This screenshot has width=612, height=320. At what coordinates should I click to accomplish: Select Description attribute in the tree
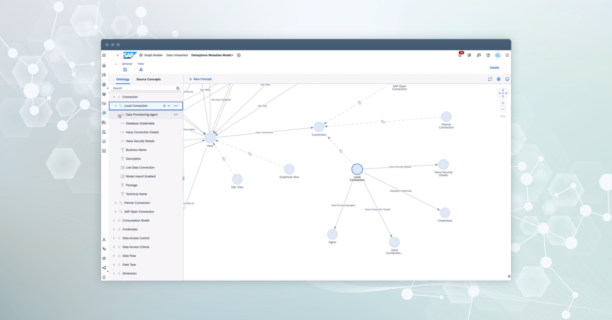coord(146,159)
